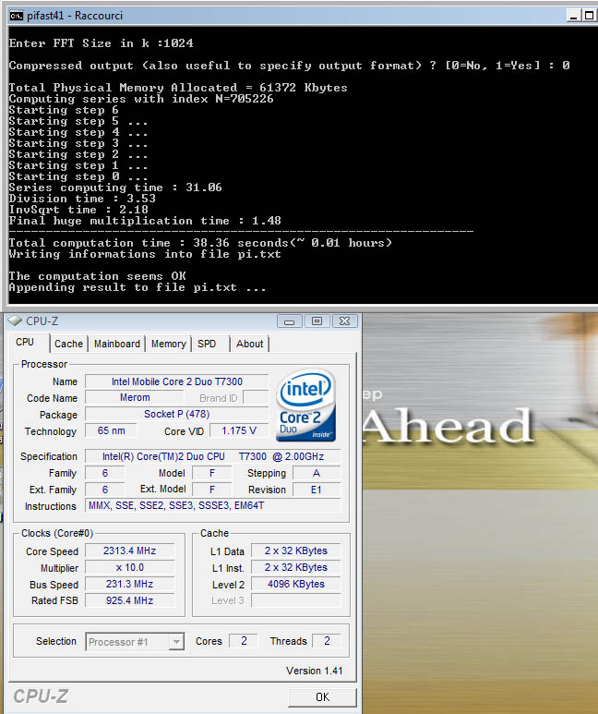
Task: Click the pifast41 console window icon
Action: click(x=17, y=16)
